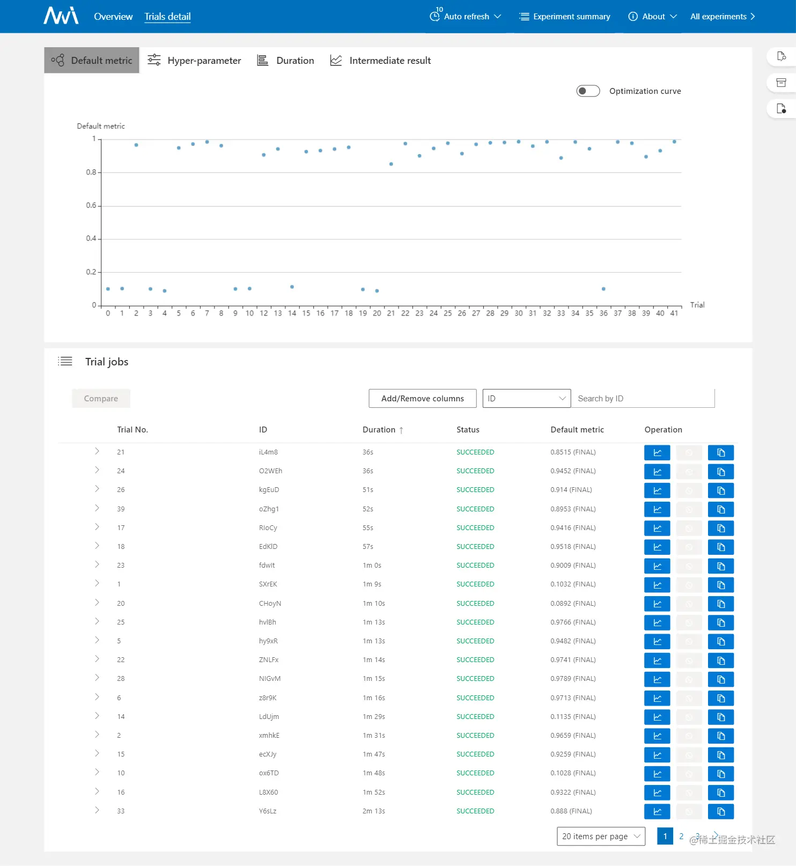Open the Experiment summary panel
796x866 pixels.
[564, 16]
